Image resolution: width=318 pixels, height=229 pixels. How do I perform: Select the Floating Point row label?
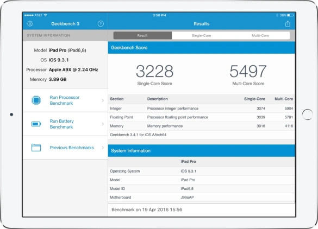click(121, 117)
